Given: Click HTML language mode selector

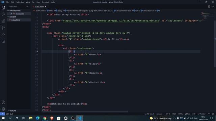Looking at the screenshot, I should (x=180, y=114).
